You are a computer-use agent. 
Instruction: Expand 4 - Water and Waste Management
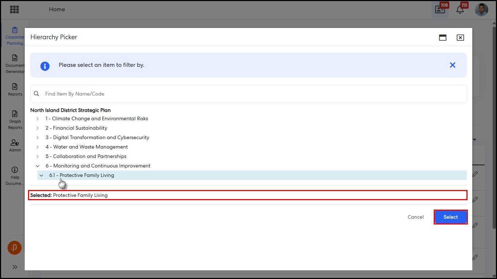(x=37, y=147)
